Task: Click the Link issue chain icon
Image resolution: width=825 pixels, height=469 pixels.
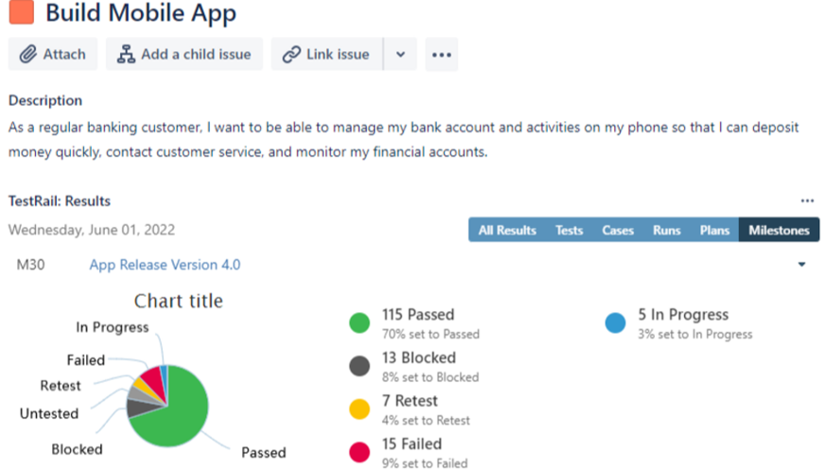Action: tap(291, 55)
